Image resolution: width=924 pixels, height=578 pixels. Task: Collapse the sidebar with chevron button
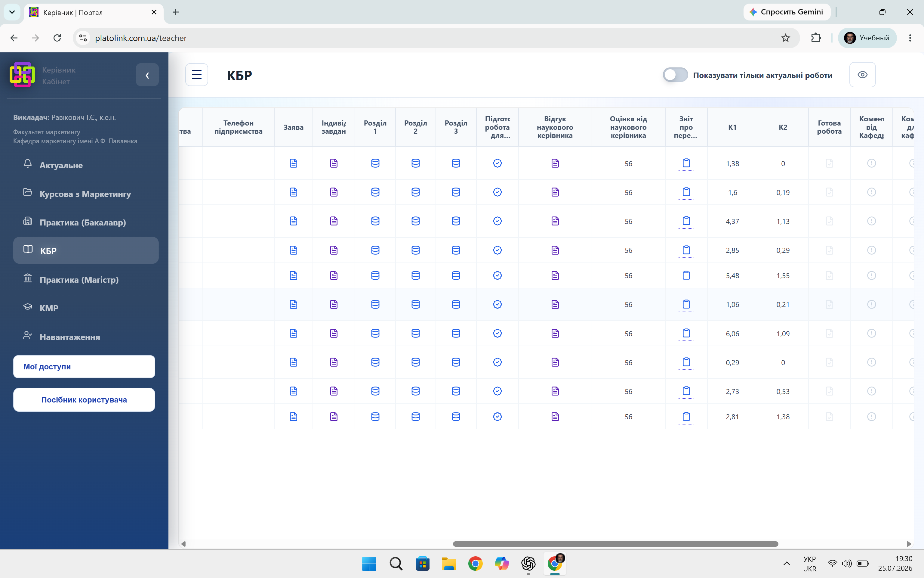pyautogui.click(x=147, y=75)
